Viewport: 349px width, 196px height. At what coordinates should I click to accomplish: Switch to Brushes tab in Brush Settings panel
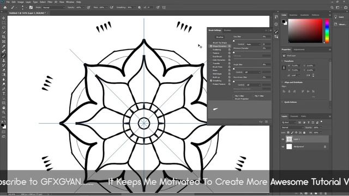click(227, 30)
